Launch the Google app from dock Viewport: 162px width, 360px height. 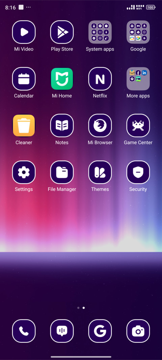click(x=100, y=331)
